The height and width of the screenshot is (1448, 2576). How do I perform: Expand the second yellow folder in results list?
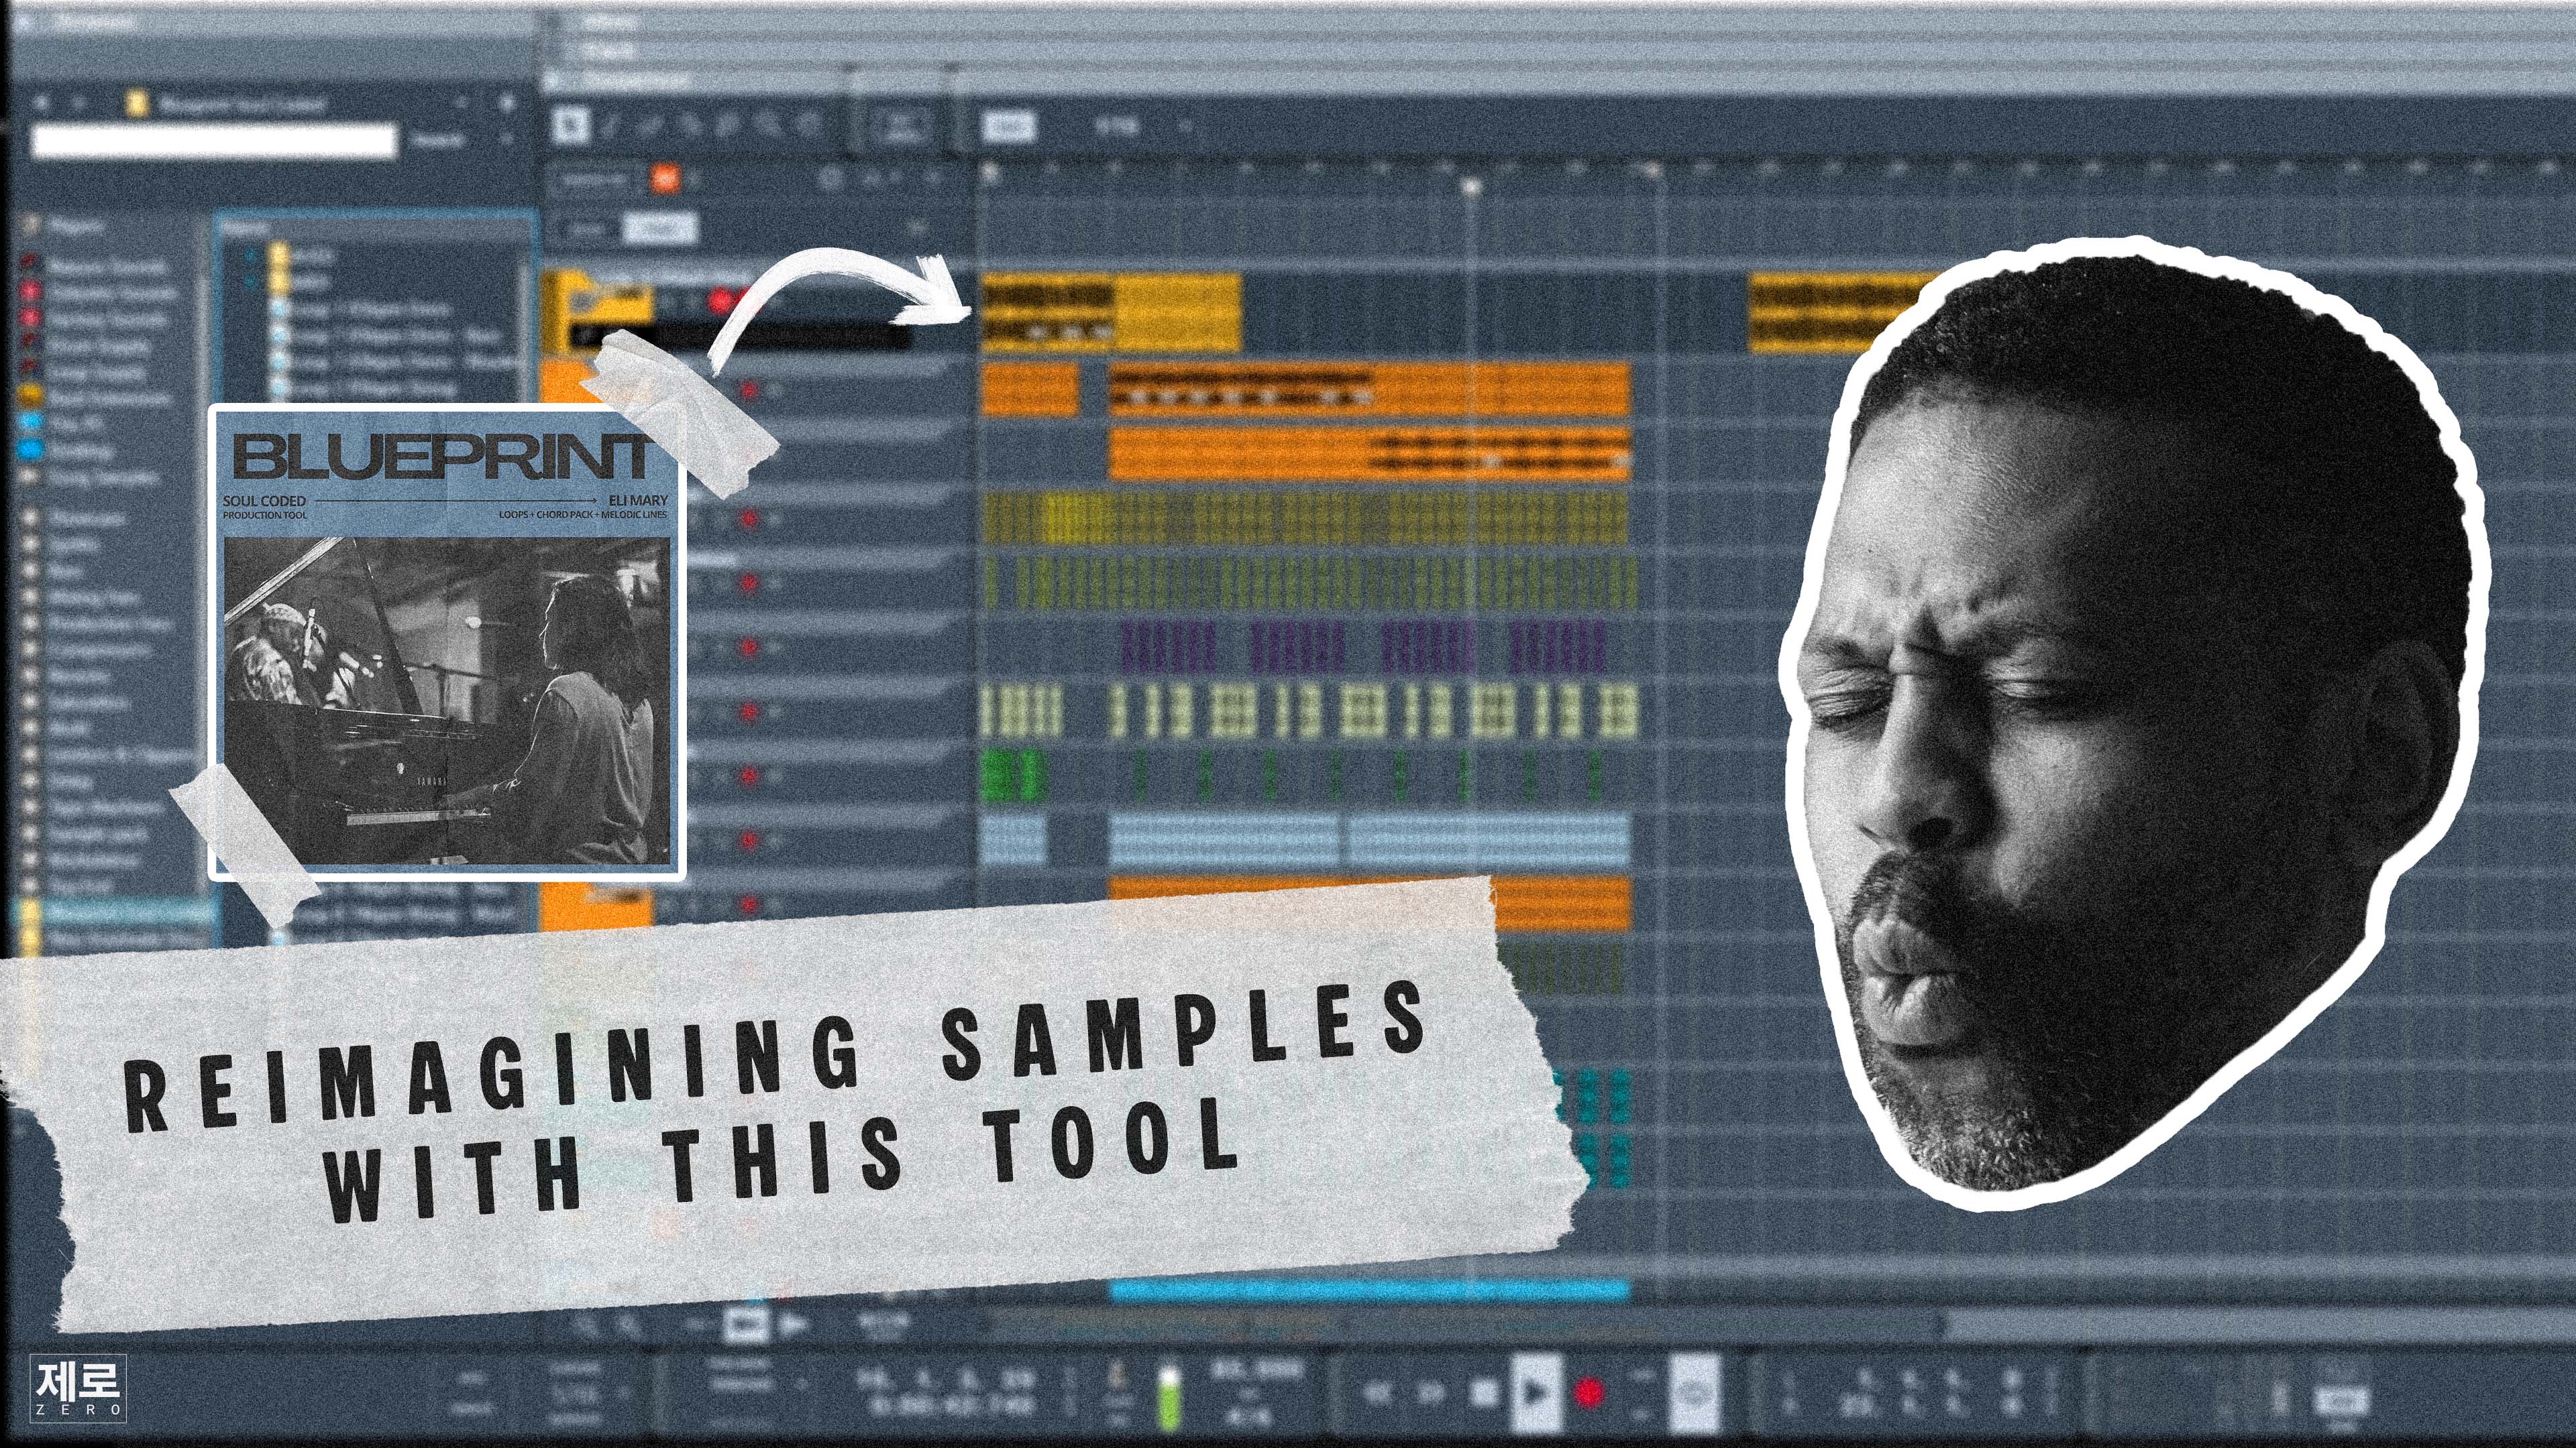(x=279, y=282)
